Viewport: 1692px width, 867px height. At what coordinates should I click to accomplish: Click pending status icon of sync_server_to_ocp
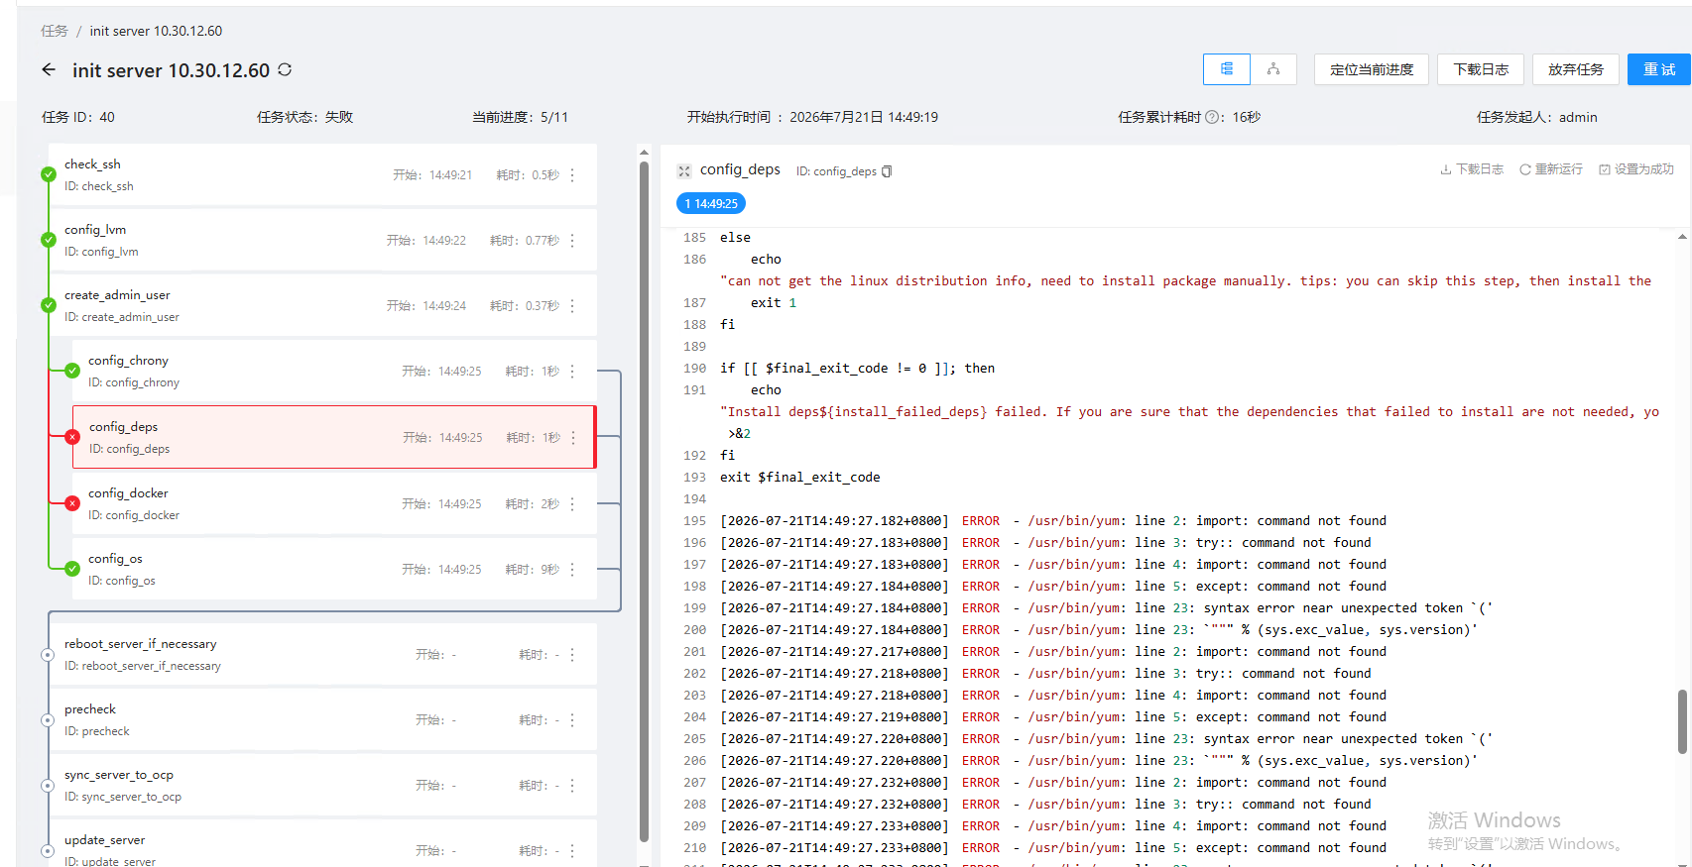click(x=48, y=786)
